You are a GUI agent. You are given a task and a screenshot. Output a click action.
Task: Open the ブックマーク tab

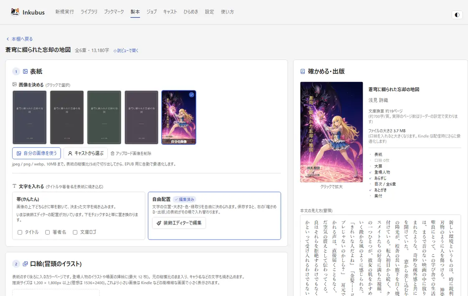(x=114, y=12)
